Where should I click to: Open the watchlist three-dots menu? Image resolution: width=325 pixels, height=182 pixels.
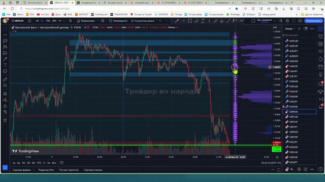(312, 29)
